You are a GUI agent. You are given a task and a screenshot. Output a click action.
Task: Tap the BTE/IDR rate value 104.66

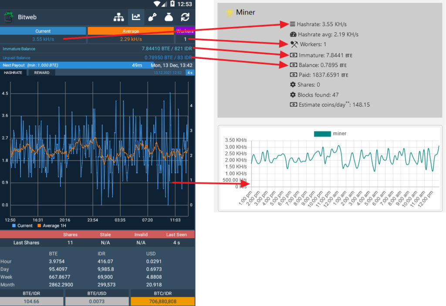click(x=31, y=302)
